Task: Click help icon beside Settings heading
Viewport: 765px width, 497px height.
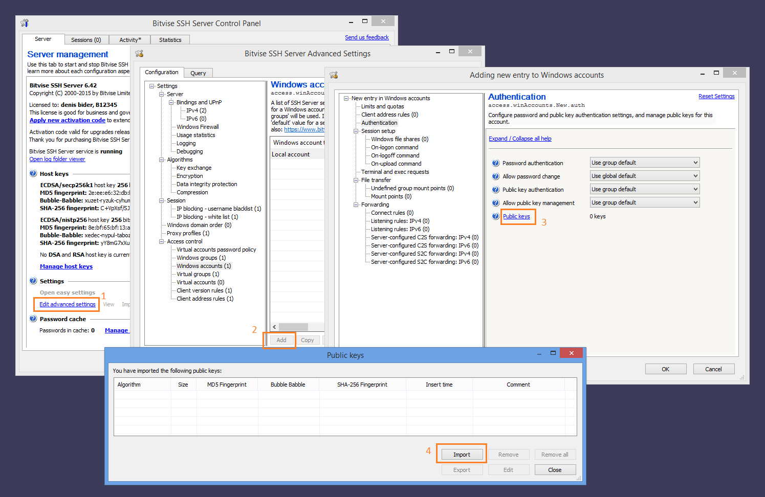Action: [33, 281]
